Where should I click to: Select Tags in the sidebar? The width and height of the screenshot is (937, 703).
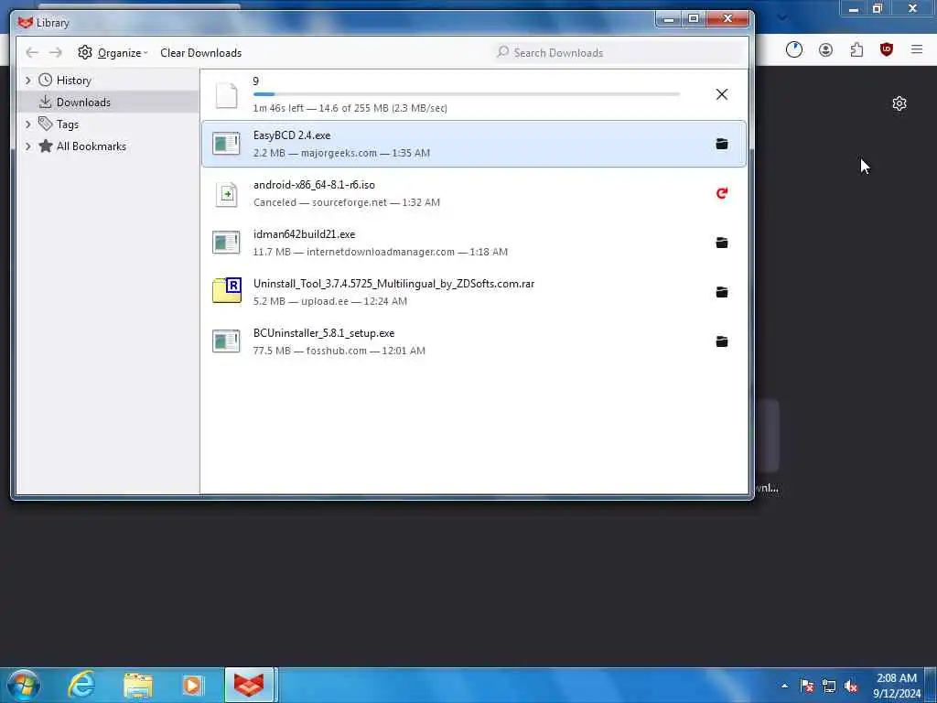67,124
